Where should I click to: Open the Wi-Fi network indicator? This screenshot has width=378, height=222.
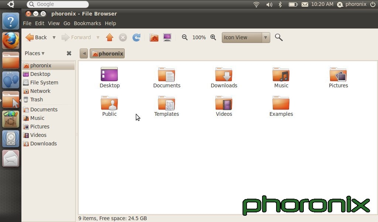click(256, 4)
